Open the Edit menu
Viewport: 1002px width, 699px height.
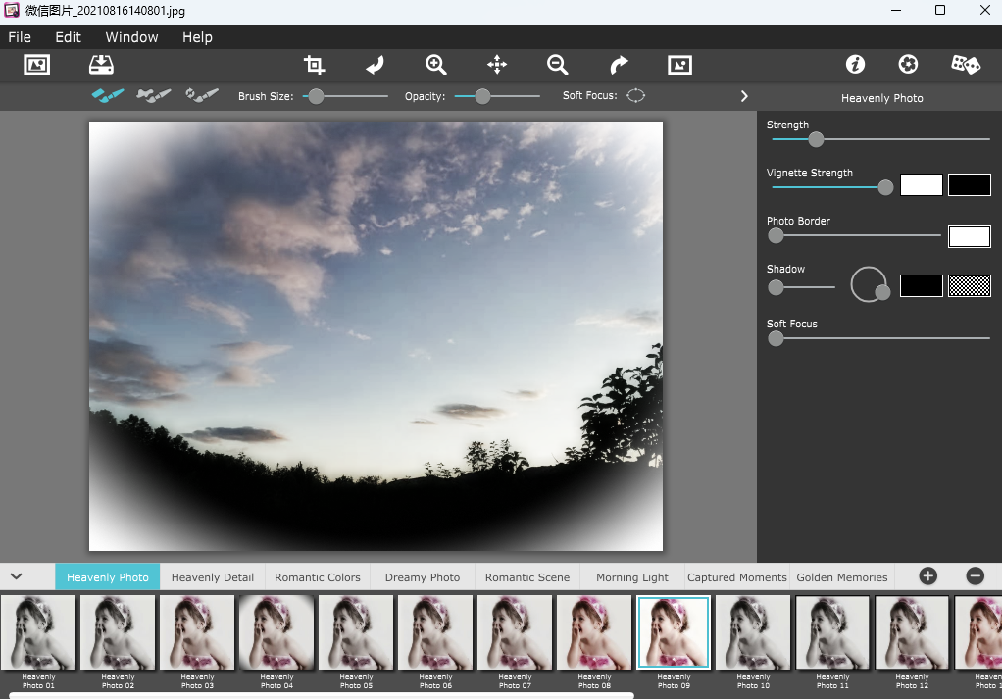point(68,37)
